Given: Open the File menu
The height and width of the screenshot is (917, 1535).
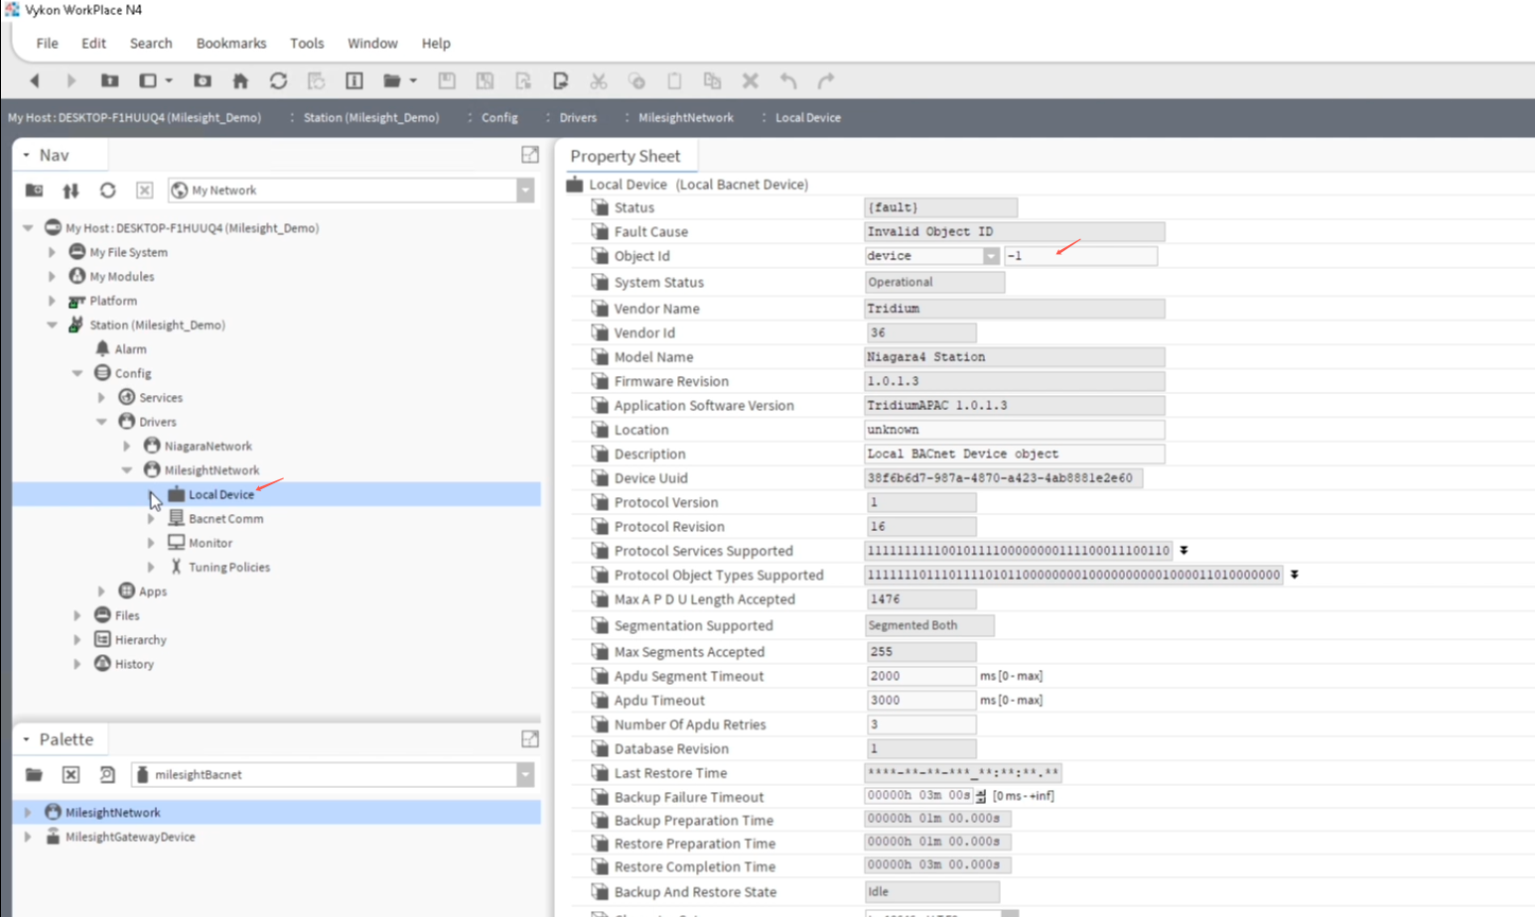Looking at the screenshot, I should tap(47, 44).
